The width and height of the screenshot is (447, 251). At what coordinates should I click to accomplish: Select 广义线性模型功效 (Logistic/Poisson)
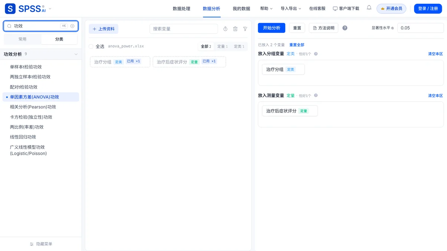click(41, 150)
